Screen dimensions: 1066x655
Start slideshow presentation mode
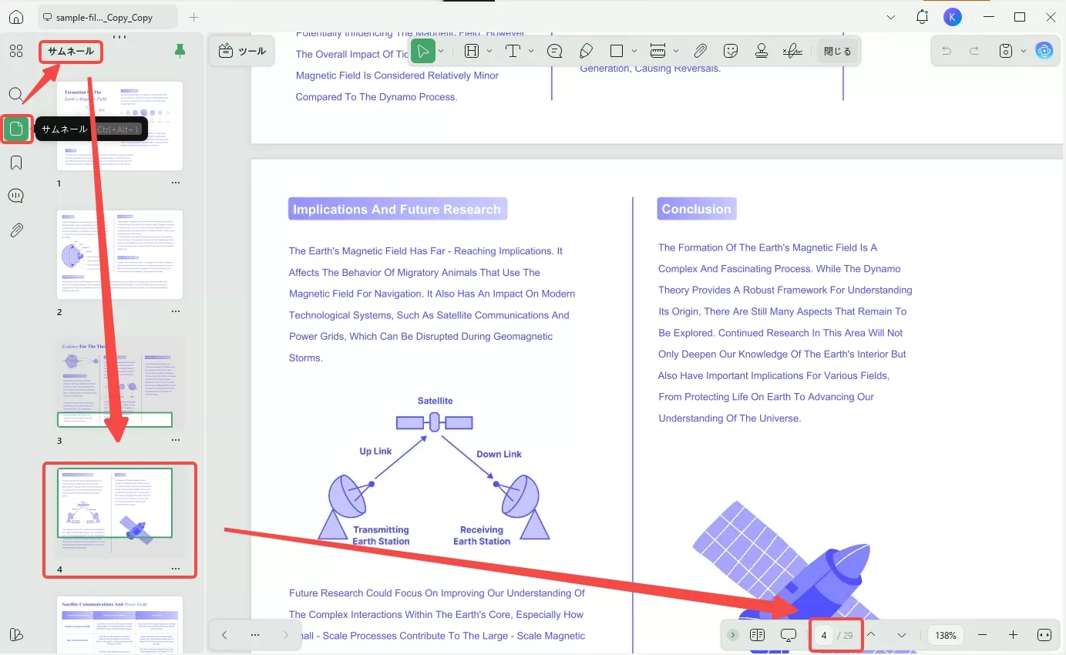coord(789,635)
